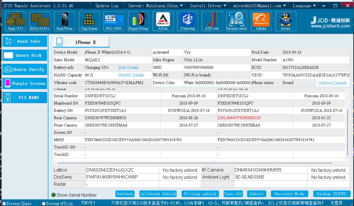Select Front Camera serial G8R830579K1HNXMA6 in left column
The width and height of the screenshot is (354, 206).
tap(106, 125)
